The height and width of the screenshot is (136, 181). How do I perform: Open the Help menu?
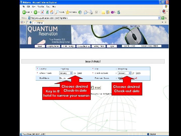pyautogui.click(x=54, y=7)
